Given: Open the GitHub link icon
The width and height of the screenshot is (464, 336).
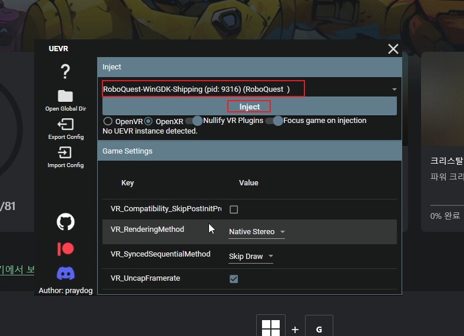Looking at the screenshot, I should [x=65, y=222].
